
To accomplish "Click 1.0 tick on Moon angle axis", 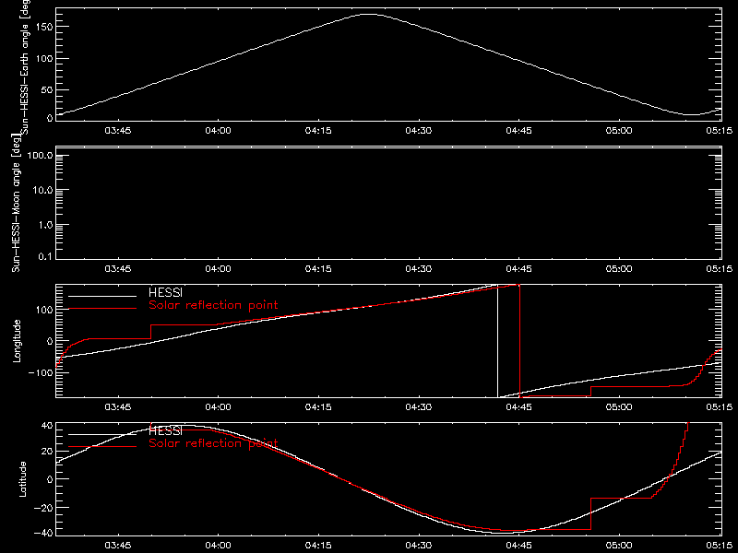I will (45, 225).
